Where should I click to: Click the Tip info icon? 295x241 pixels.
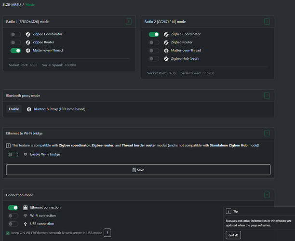pyautogui.click(x=228, y=211)
